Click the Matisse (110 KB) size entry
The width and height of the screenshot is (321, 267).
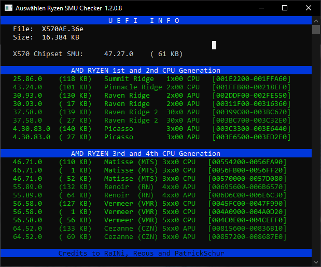click(x=75, y=162)
